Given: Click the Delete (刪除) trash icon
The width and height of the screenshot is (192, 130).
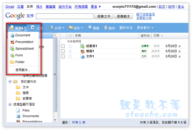Looking at the screenshot, I should (106, 28).
